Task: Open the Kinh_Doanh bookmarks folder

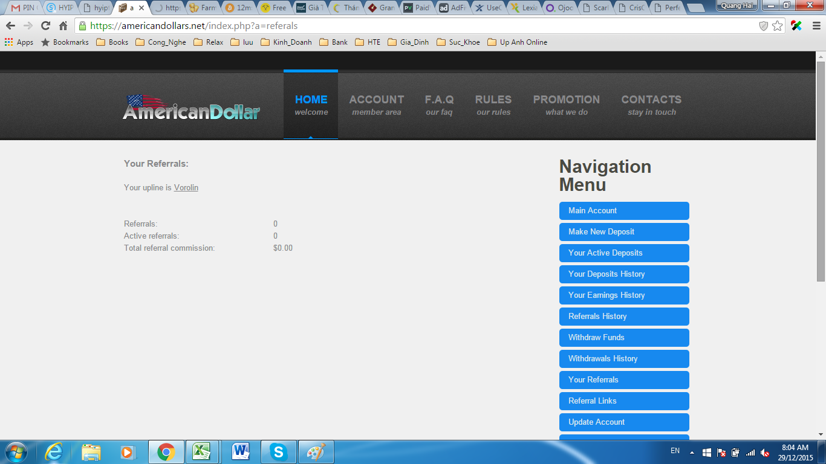Action: pos(286,42)
